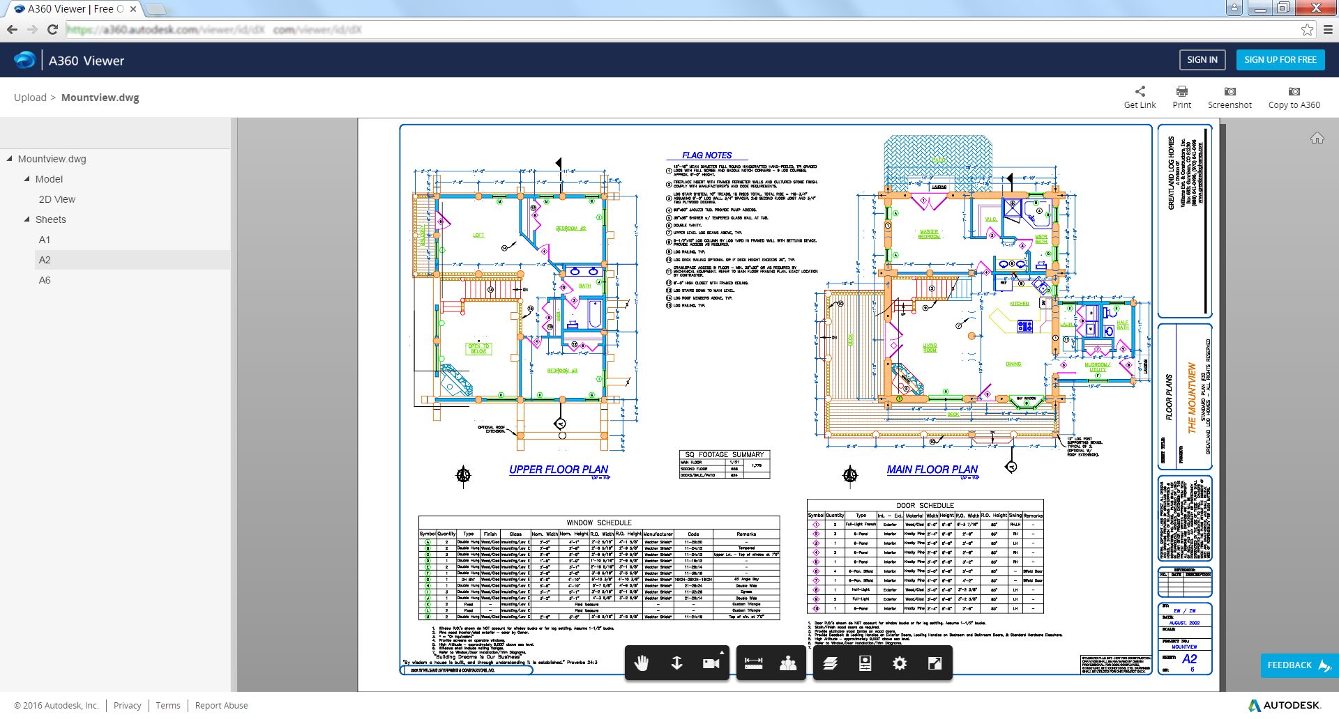Reset view with the Home icon
The width and height of the screenshot is (1339, 719).
[1317, 138]
